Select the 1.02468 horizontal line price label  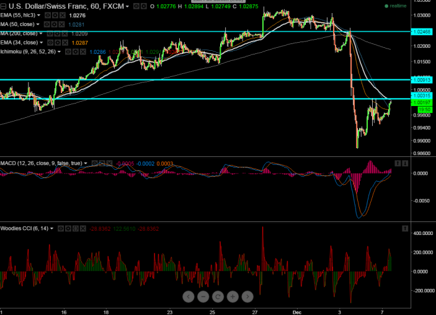[422, 32]
